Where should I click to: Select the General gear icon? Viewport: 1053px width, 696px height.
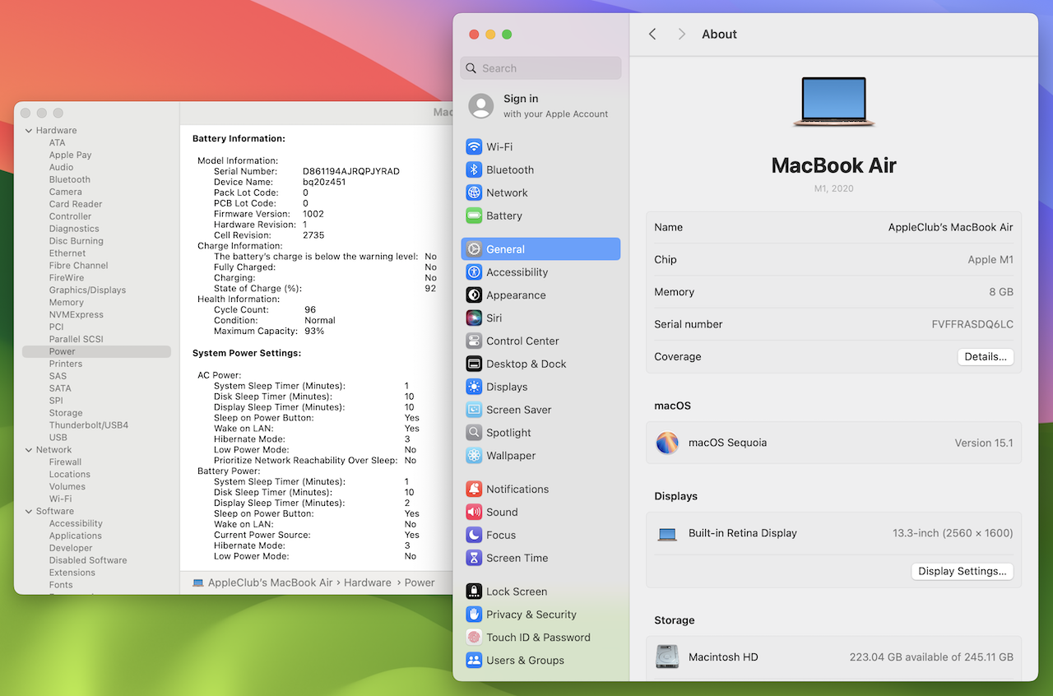pos(474,249)
